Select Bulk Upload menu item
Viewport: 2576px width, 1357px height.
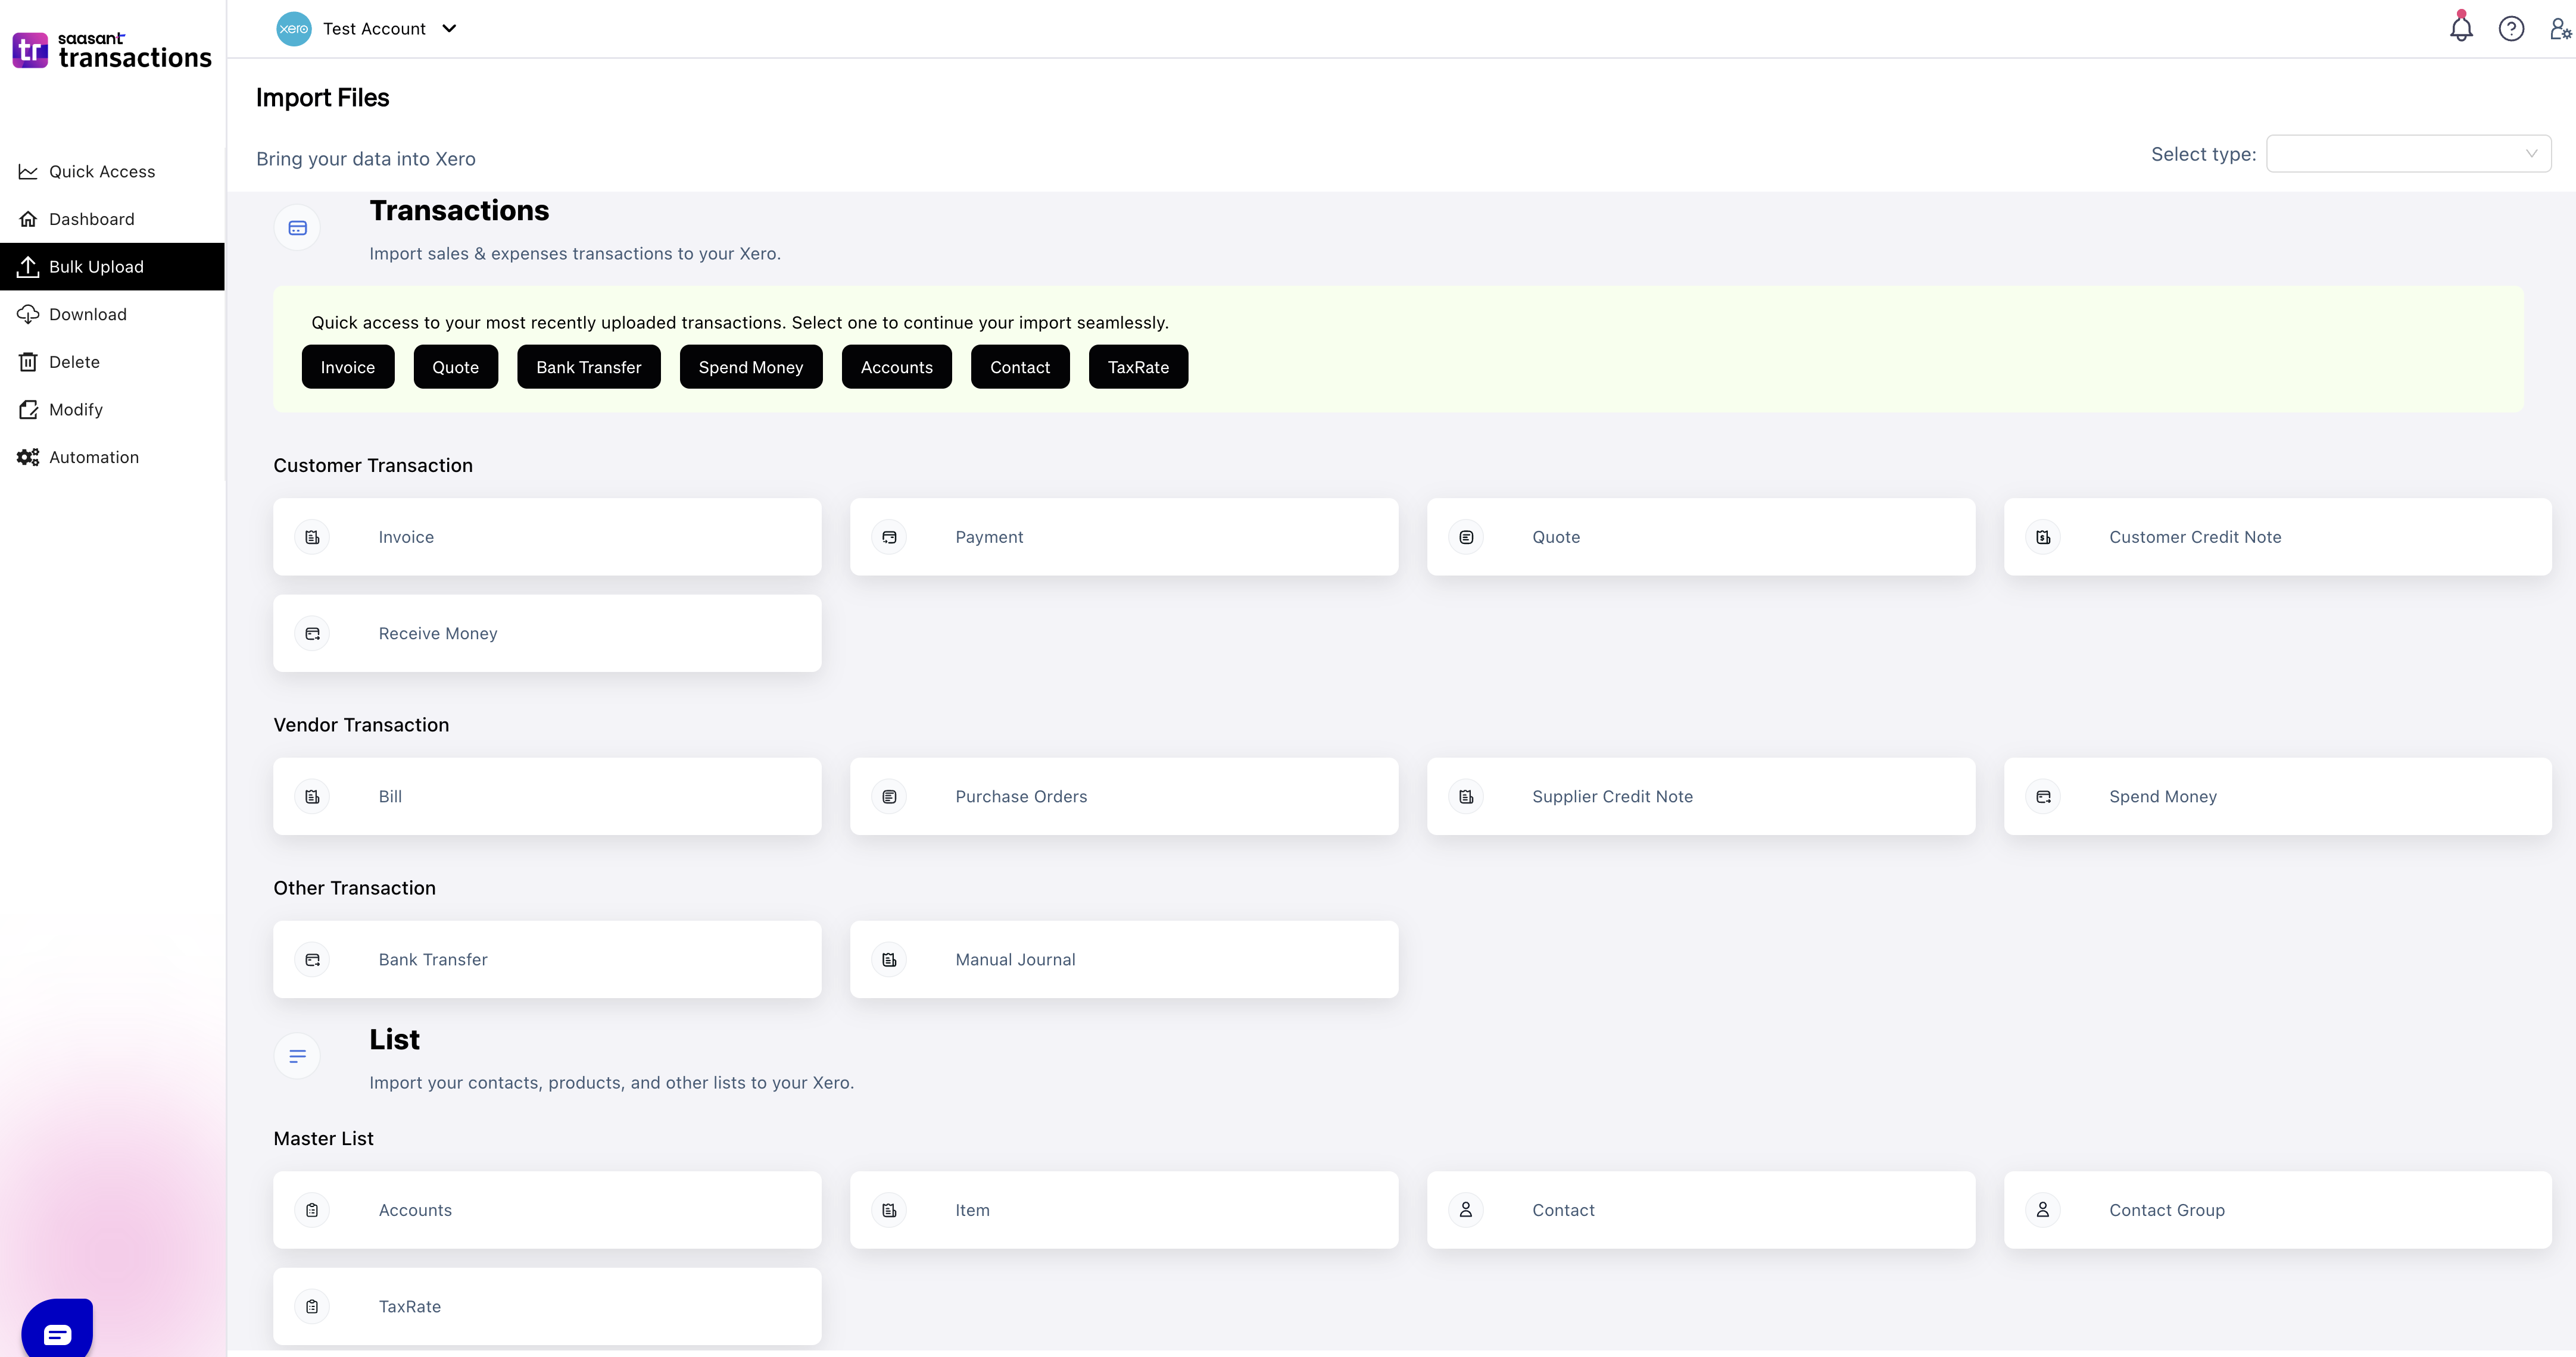[112, 267]
